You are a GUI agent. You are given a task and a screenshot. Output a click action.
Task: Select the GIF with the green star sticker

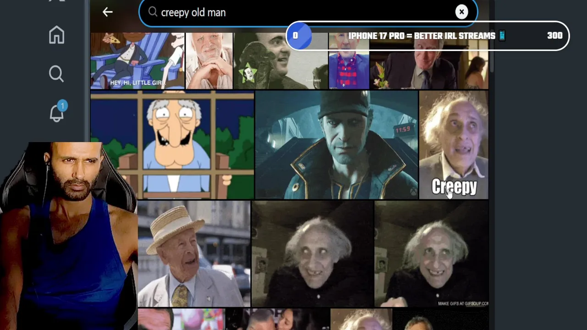[x=280, y=60]
